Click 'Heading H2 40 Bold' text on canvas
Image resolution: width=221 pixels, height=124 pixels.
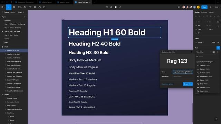pyautogui.click(x=95, y=44)
